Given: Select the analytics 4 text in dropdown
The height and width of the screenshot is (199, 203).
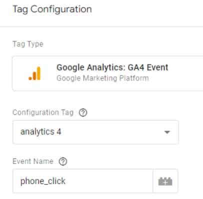Looking at the screenshot, I should pyautogui.click(x=40, y=132).
